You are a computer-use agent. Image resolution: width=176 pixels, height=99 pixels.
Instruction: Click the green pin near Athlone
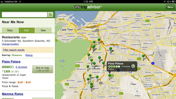111,48
